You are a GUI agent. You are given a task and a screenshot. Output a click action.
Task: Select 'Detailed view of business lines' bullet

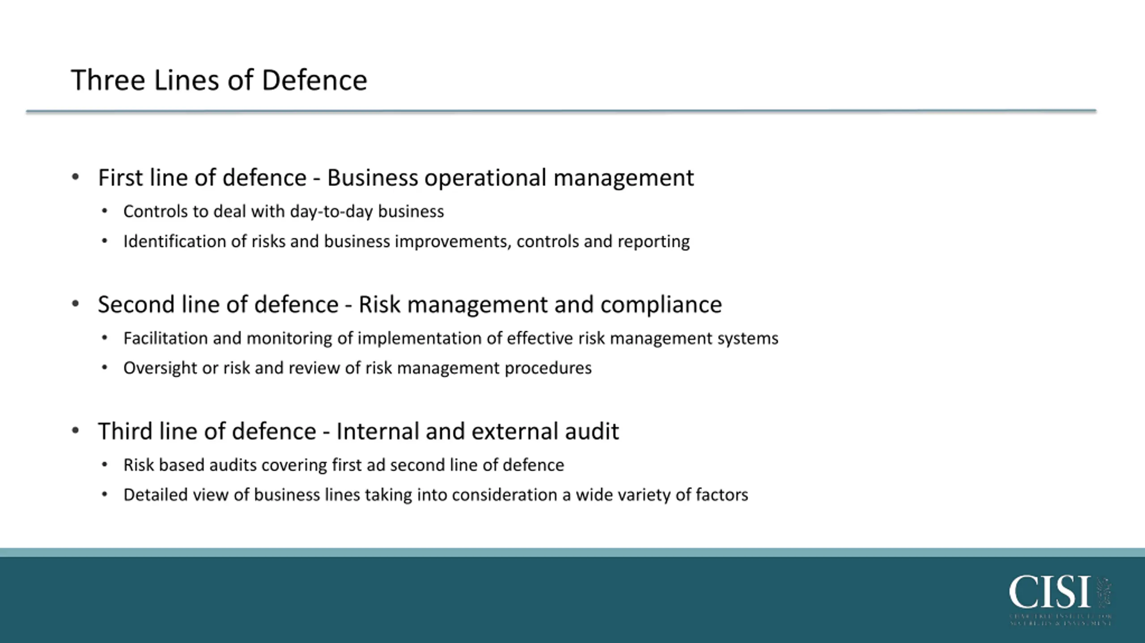(436, 495)
